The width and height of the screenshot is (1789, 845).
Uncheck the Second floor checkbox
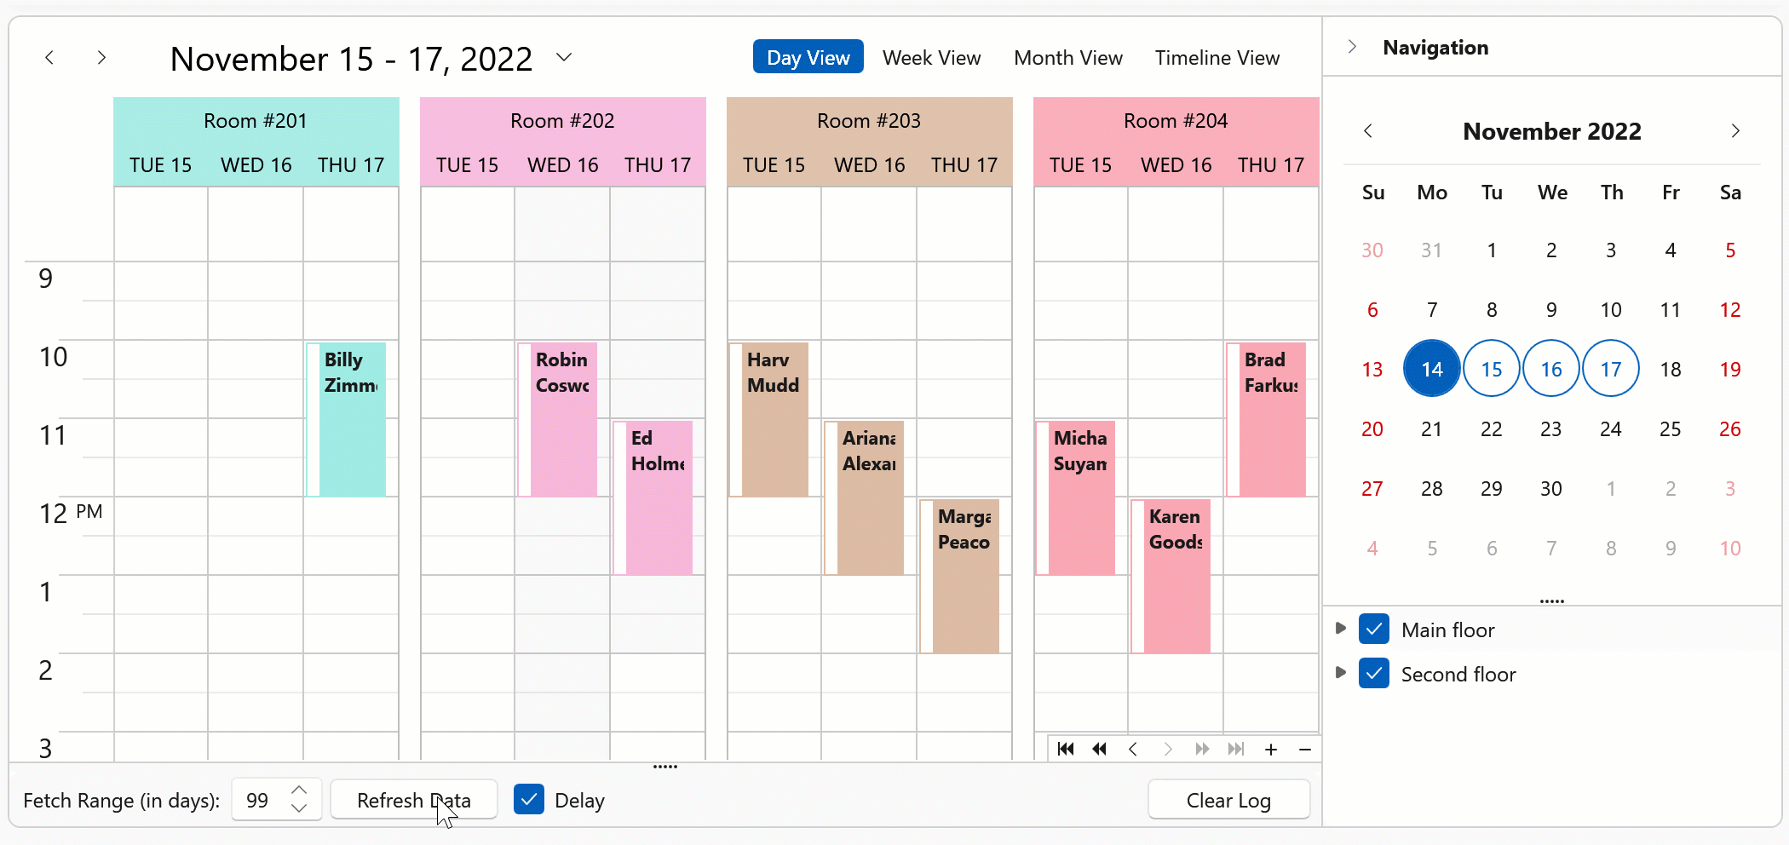(x=1374, y=673)
